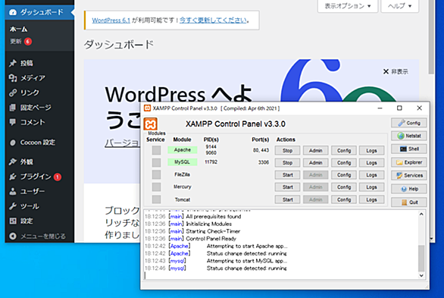The height and width of the screenshot is (298, 444).
Task: Open 更新 submenu item with 6 badge
Action: [x=20, y=42]
